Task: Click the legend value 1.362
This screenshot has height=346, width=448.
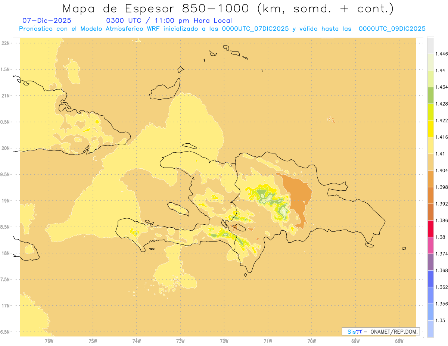Action: (x=442, y=287)
